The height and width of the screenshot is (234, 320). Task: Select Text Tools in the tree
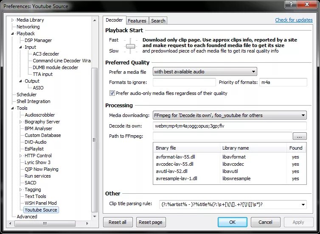pyautogui.click(x=35, y=196)
